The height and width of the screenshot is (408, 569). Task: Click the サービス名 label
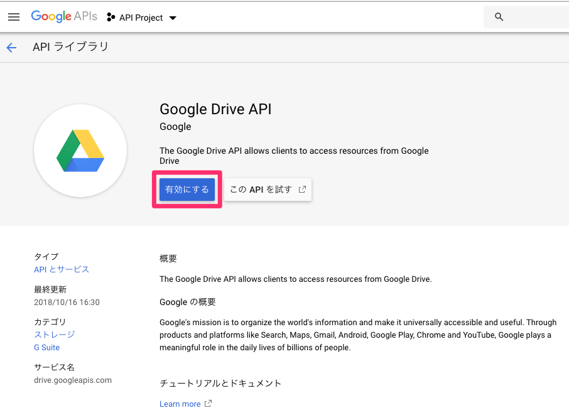tap(54, 367)
